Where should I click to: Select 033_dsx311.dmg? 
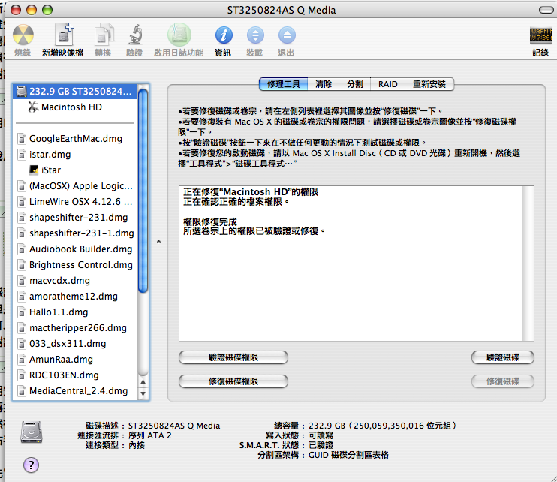(x=75, y=343)
